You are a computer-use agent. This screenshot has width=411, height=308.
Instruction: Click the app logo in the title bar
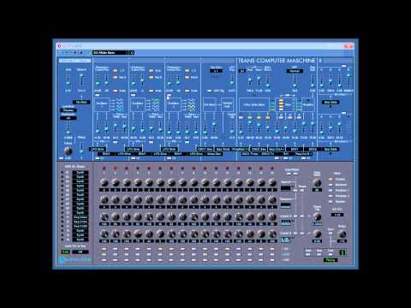(x=60, y=46)
